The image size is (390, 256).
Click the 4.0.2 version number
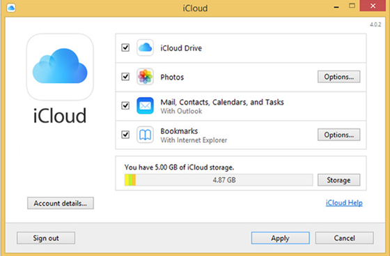pos(375,24)
